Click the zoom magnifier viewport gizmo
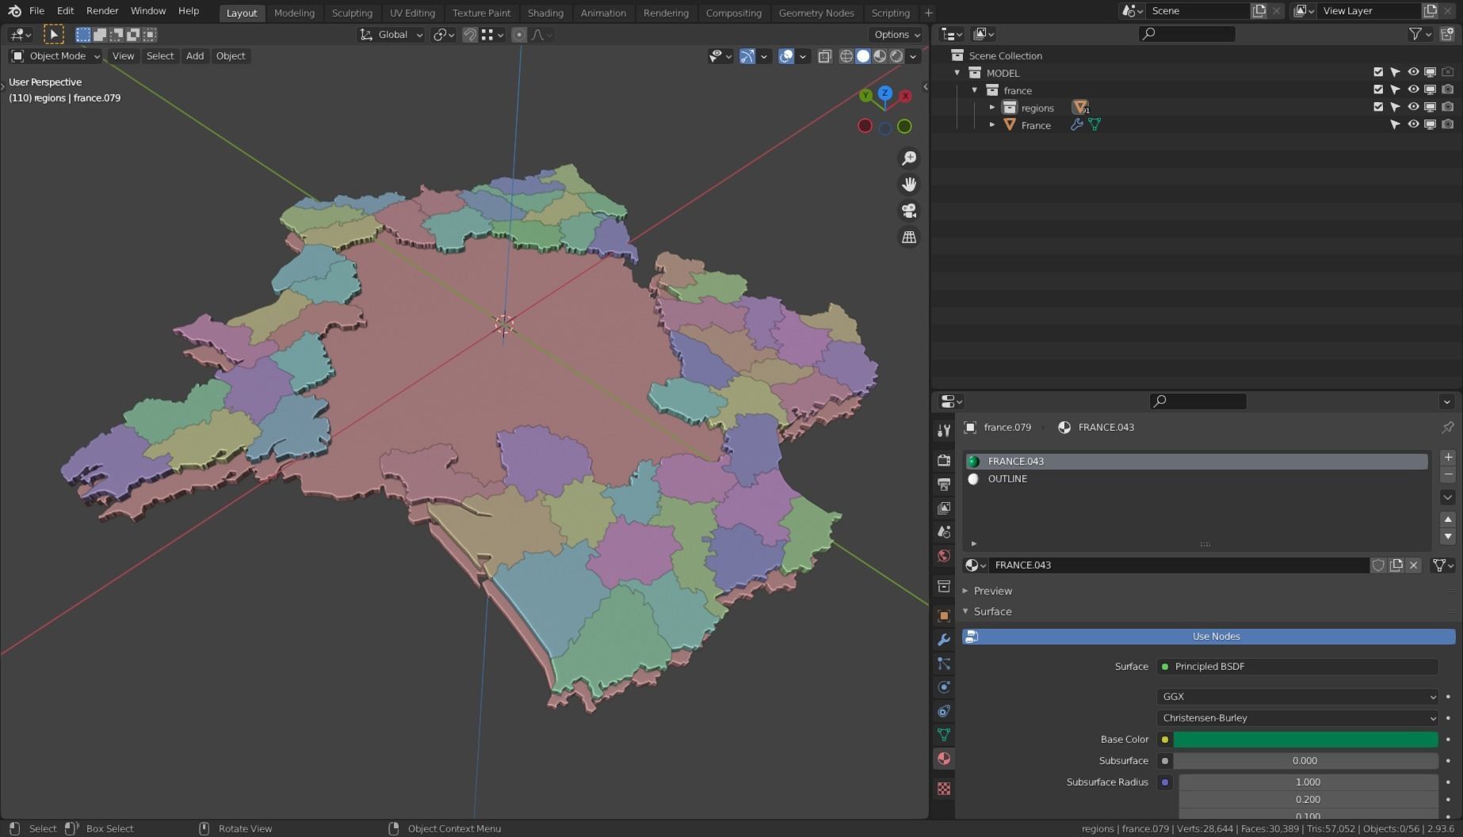The image size is (1463, 837). 909,158
